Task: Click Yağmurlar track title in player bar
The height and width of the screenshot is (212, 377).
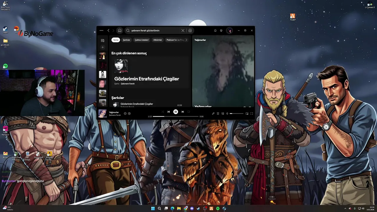Action: [114, 112]
